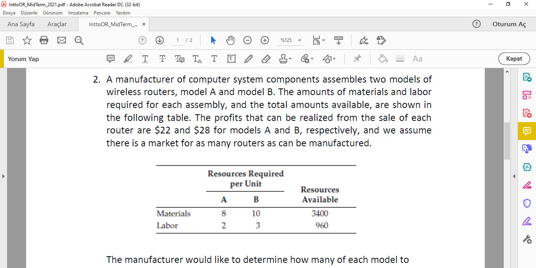Open the zoom percentage dropdown

pyautogui.click(x=299, y=40)
